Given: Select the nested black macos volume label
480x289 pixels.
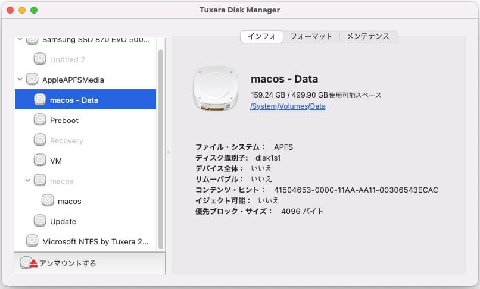Looking at the screenshot, I should coord(70,201).
